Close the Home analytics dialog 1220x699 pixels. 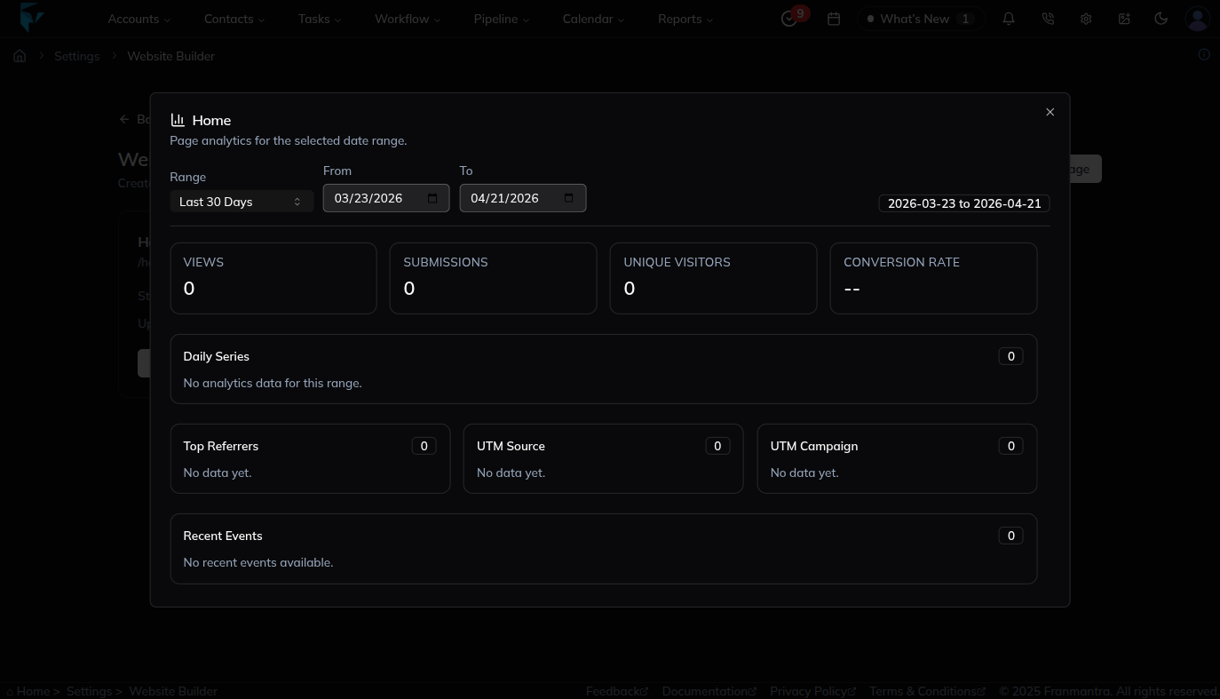1050,112
